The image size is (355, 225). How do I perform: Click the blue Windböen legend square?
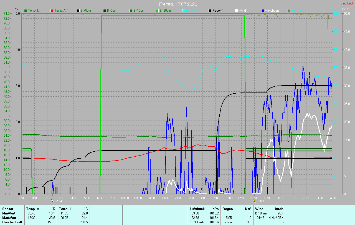coord(263,11)
